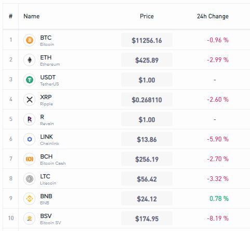Sort by the 24h Change column header

click(213, 17)
